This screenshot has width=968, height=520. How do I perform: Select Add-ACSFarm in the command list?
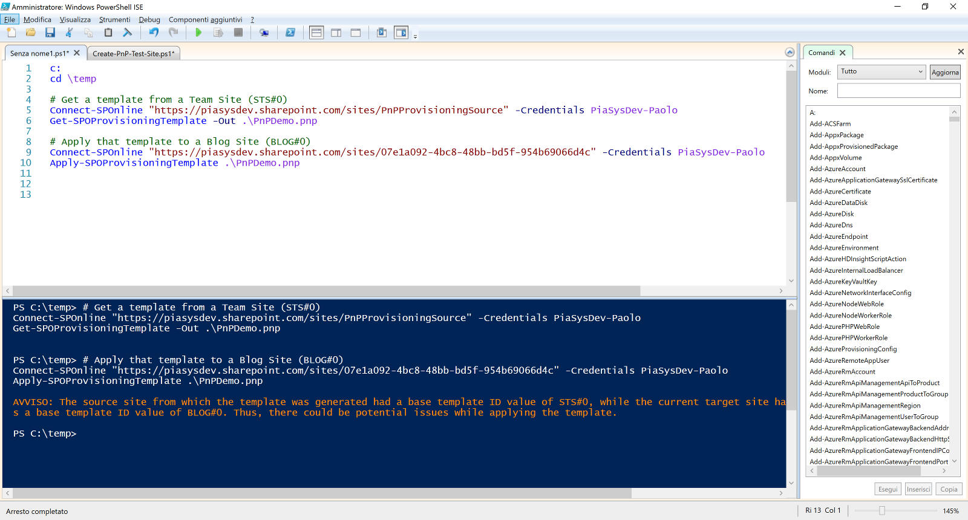tap(830, 124)
